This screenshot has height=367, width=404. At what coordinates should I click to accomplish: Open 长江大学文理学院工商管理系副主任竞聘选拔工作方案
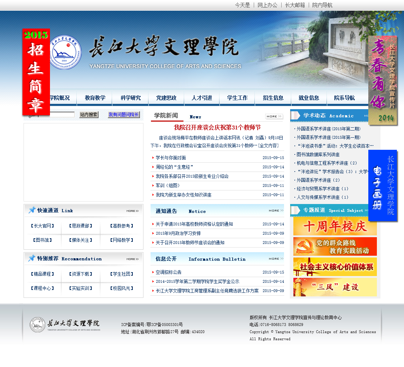[x=207, y=291]
